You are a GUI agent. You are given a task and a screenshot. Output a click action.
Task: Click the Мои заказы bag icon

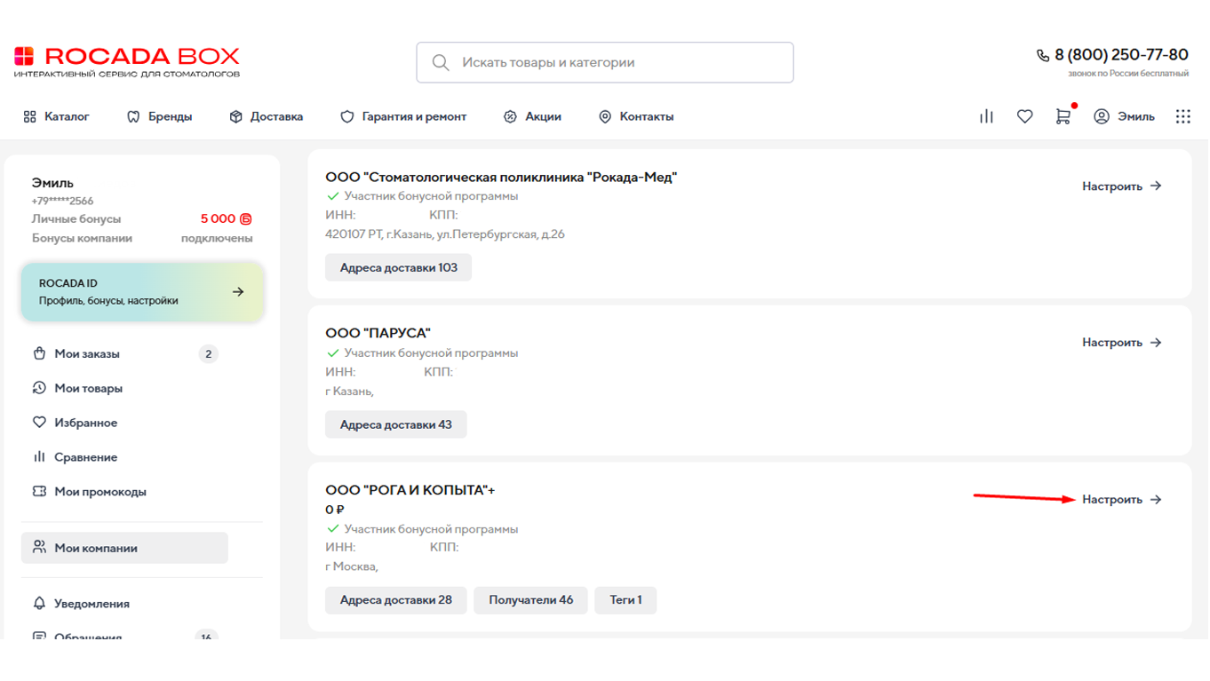click(39, 353)
